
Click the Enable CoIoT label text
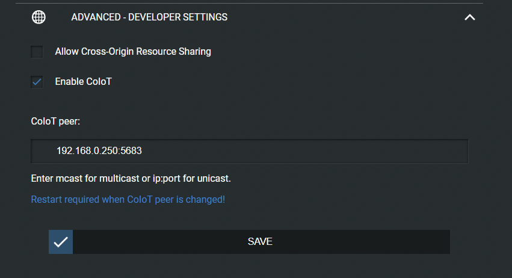[83, 82]
